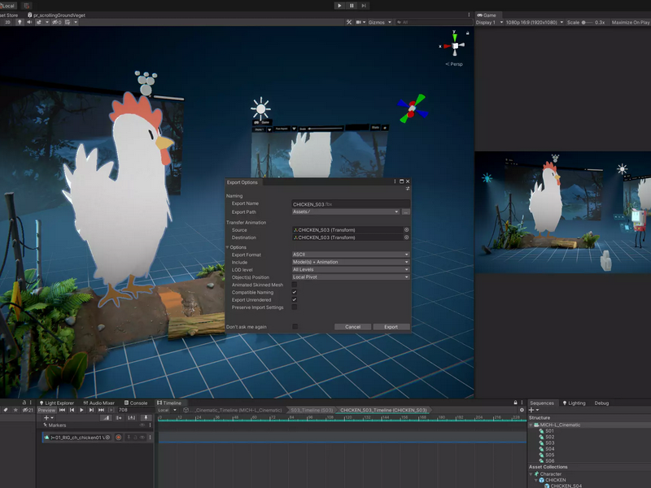Uncheck Compatible Naming option
The height and width of the screenshot is (488, 651).
point(295,292)
